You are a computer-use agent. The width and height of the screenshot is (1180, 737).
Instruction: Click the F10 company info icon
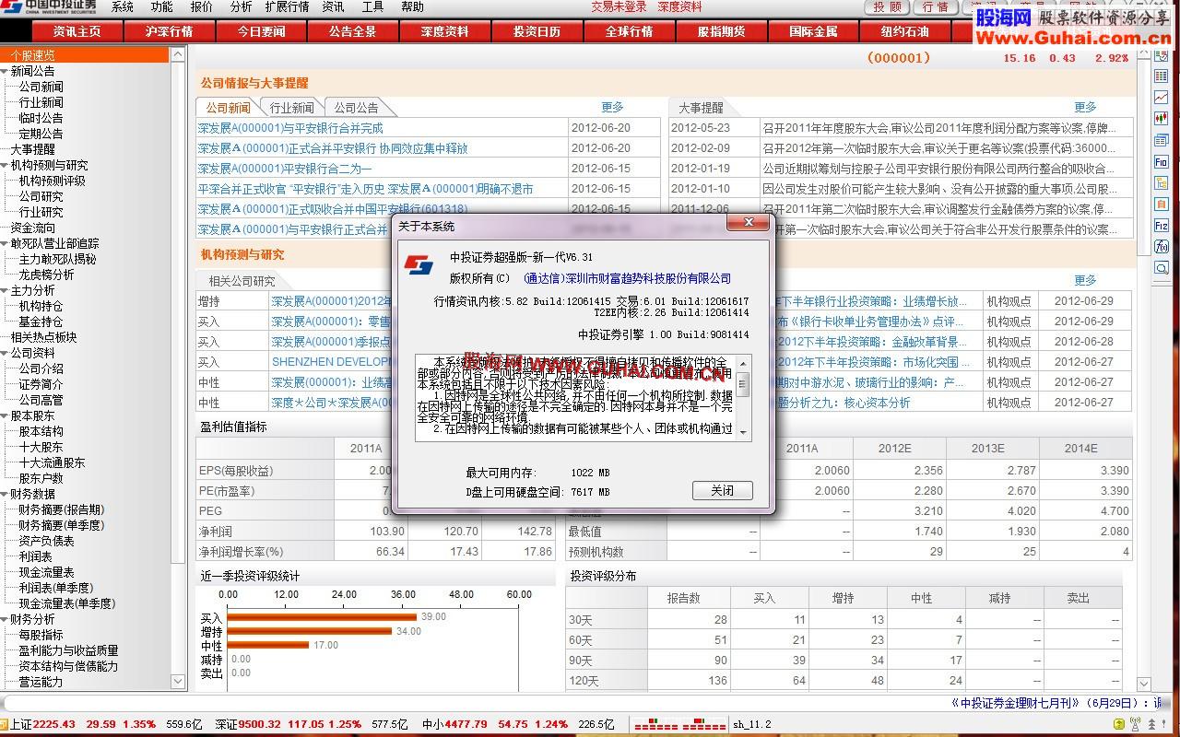coord(1162,161)
